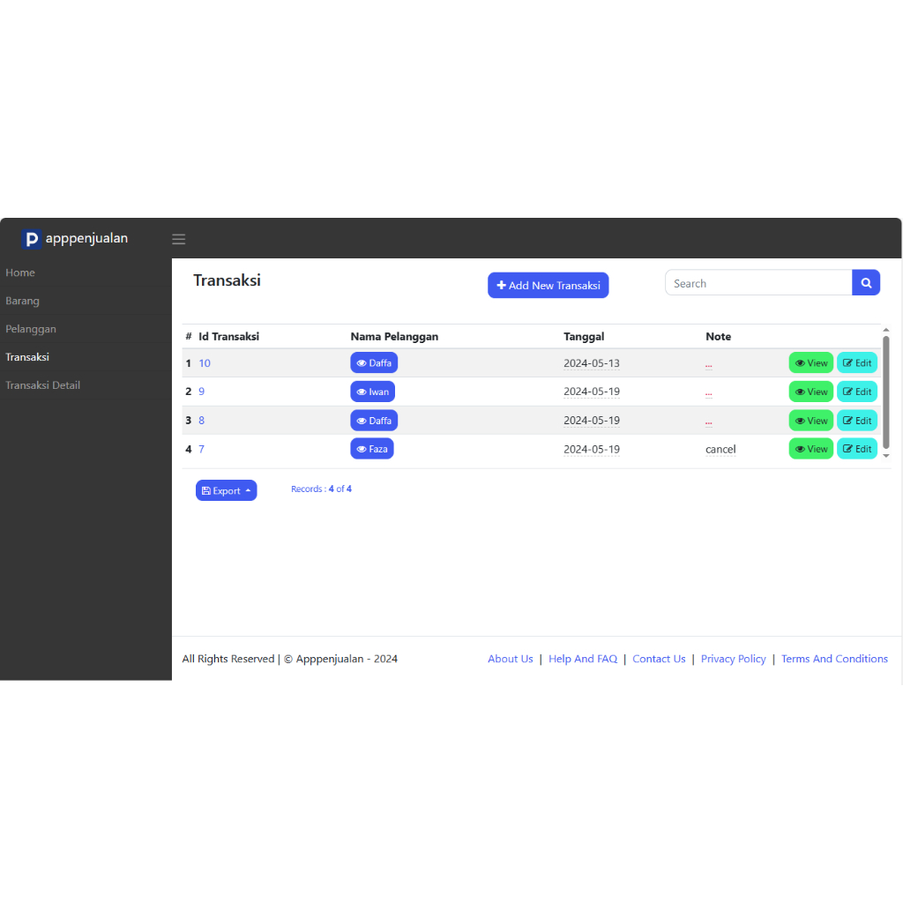This screenshot has width=903, height=903.
Task: Click into the Search input field
Action: (x=758, y=283)
